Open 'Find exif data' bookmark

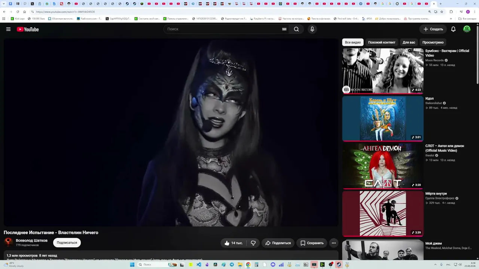[346, 18]
